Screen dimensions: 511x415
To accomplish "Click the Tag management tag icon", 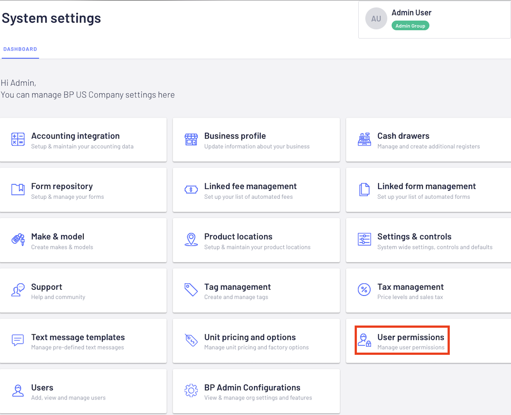I will pyautogui.click(x=191, y=290).
